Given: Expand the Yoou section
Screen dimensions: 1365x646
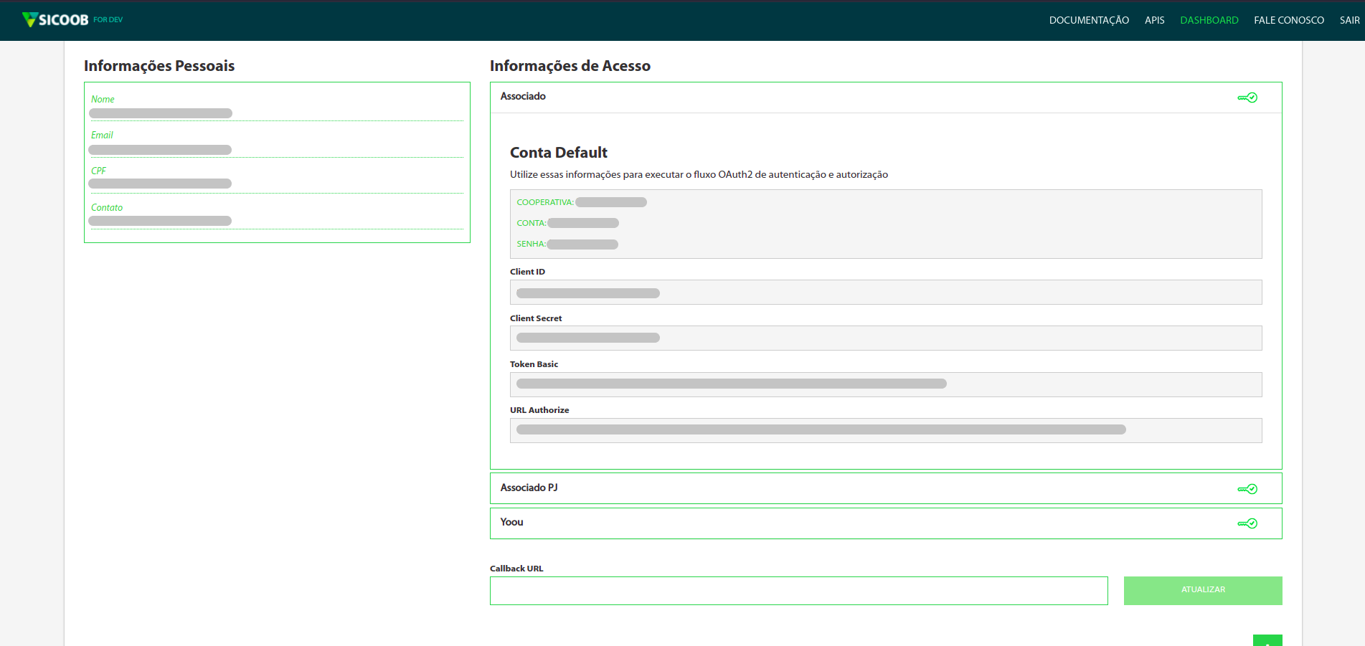Looking at the screenshot, I should click(x=511, y=523).
